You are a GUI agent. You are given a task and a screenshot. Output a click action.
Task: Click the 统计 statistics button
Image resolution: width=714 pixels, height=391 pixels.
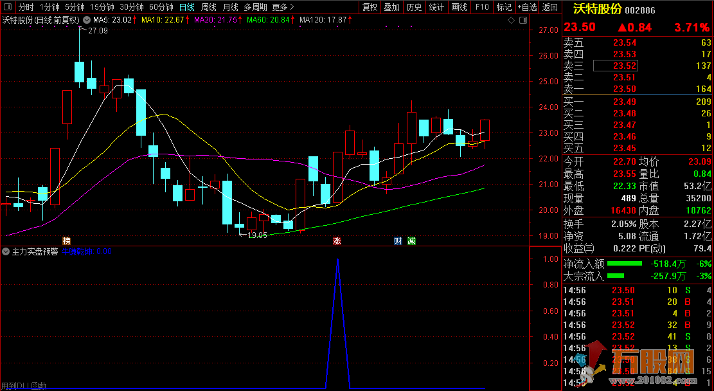436,7
